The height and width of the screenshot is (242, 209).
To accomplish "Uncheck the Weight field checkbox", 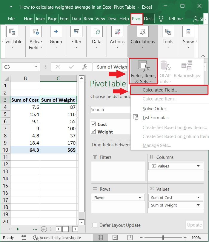I will pos(93,131).
